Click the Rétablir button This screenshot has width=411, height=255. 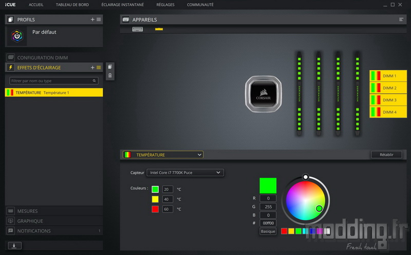click(x=386, y=155)
